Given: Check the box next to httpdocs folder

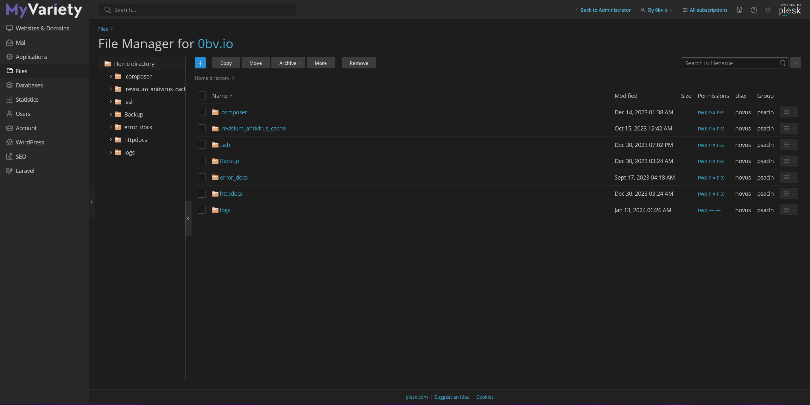Looking at the screenshot, I should 202,193.
